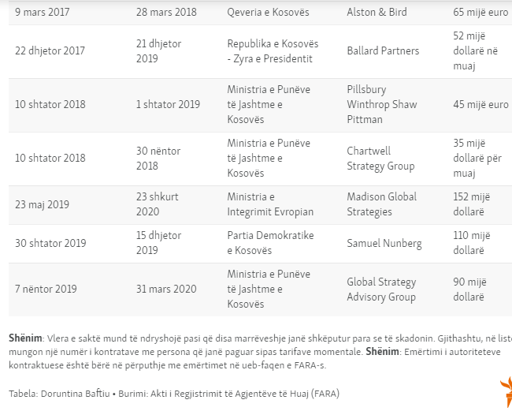Click the bold Shënim note label

click(x=24, y=338)
